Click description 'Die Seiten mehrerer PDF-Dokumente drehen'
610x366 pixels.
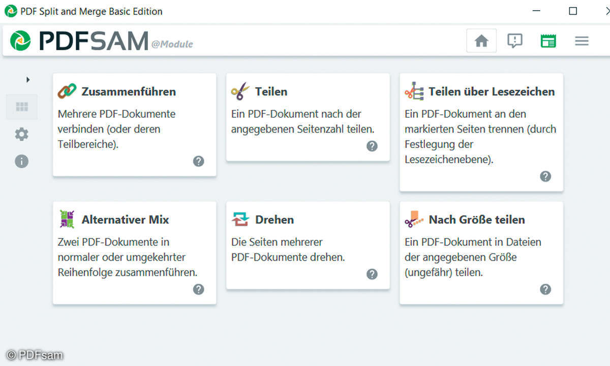point(288,250)
